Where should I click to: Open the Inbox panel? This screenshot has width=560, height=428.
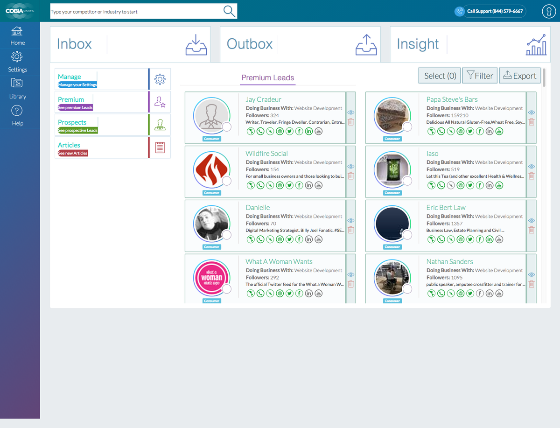click(x=130, y=44)
